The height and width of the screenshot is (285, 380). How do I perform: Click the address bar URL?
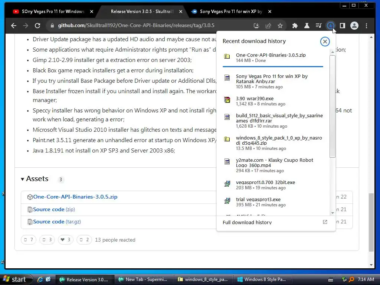pyautogui.click(x=136, y=26)
